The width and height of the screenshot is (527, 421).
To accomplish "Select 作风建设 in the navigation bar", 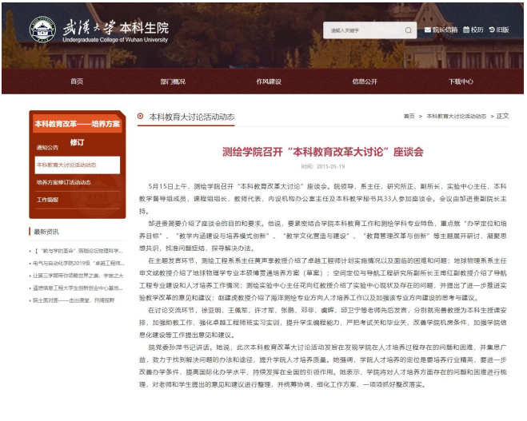I will click(x=267, y=81).
